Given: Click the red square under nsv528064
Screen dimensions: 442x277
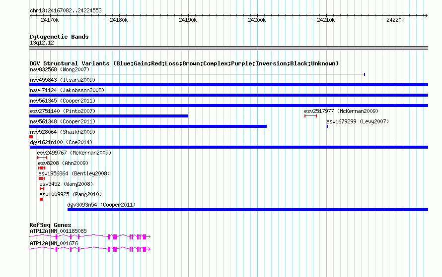Looking at the screenshot, I should click(31, 137).
